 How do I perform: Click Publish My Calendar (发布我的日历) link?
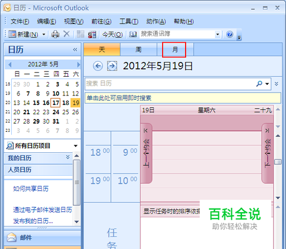click(33, 221)
